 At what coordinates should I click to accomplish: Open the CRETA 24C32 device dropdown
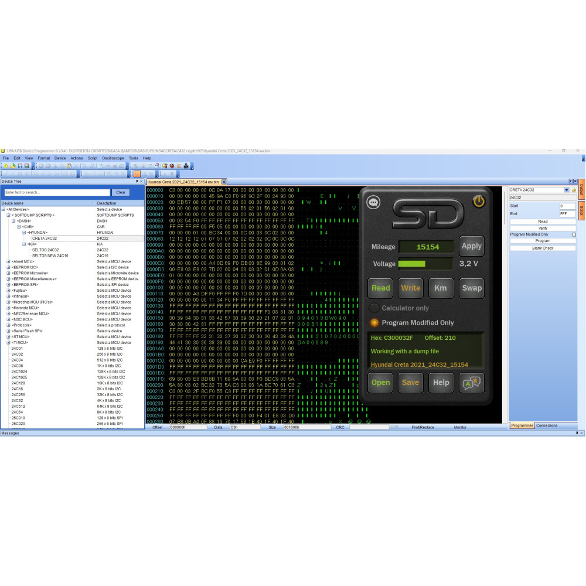(567, 190)
